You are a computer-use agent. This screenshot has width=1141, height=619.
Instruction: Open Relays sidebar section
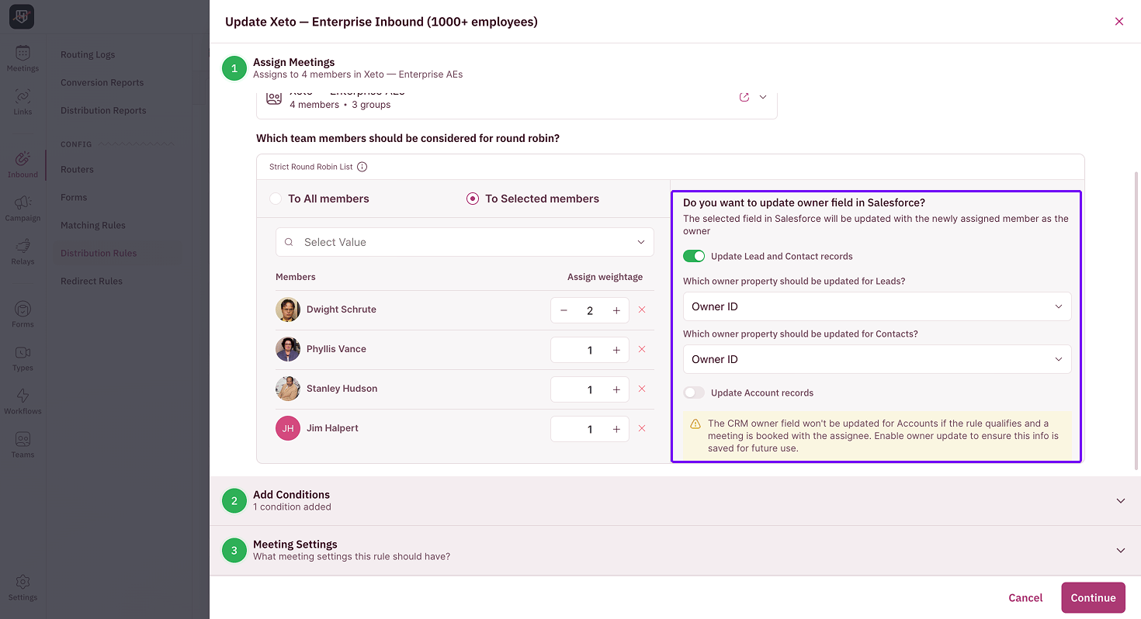click(23, 251)
